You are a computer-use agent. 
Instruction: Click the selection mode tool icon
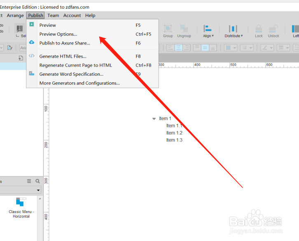[20, 29]
